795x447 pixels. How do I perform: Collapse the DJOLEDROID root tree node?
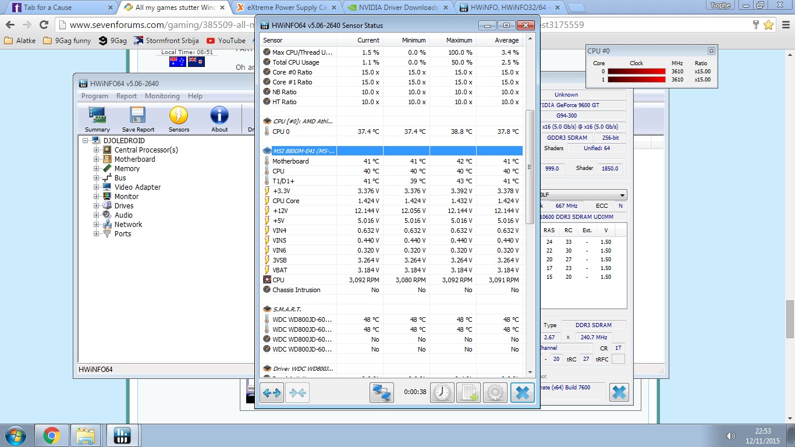86,141
